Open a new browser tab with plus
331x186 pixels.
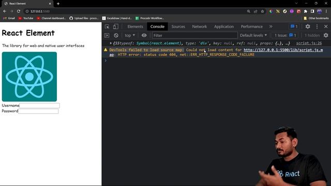point(58,4)
